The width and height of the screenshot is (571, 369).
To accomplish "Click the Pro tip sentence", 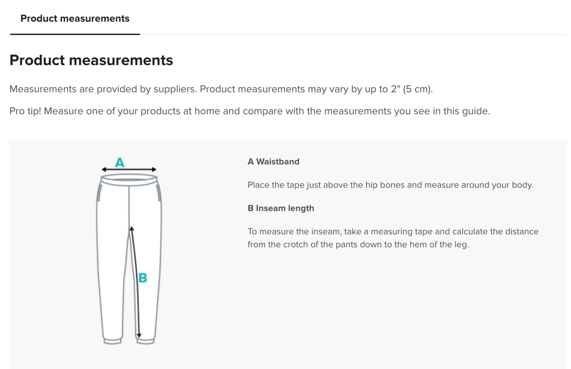I will click(250, 111).
